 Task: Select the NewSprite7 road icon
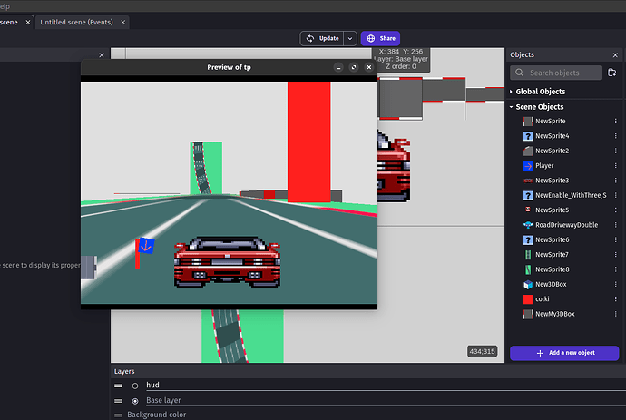click(528, 254)
